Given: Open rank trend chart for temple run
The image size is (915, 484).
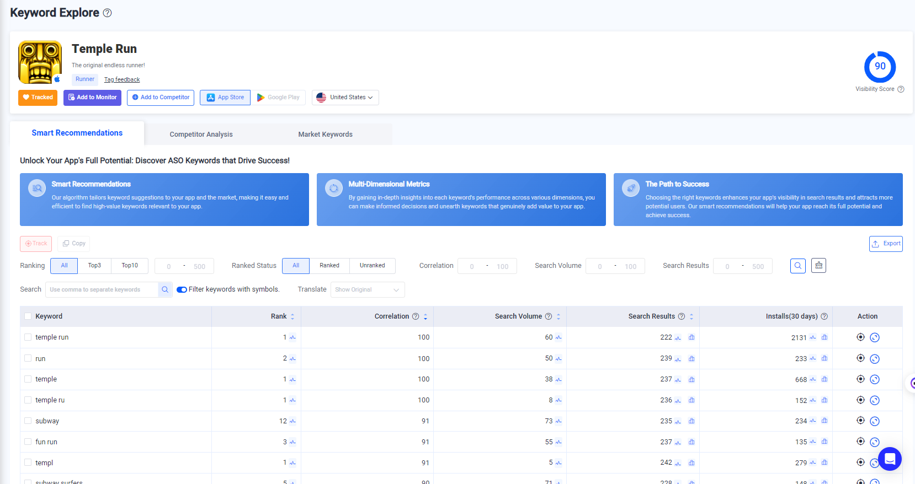Looking at the screenshot, I should click(x=292, y=337).
